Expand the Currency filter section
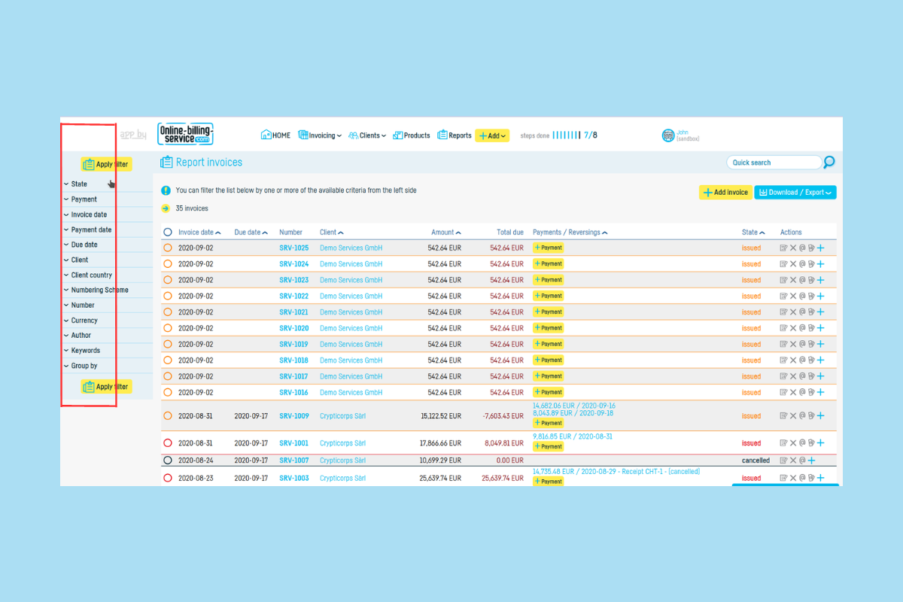 tap(107, 320)
